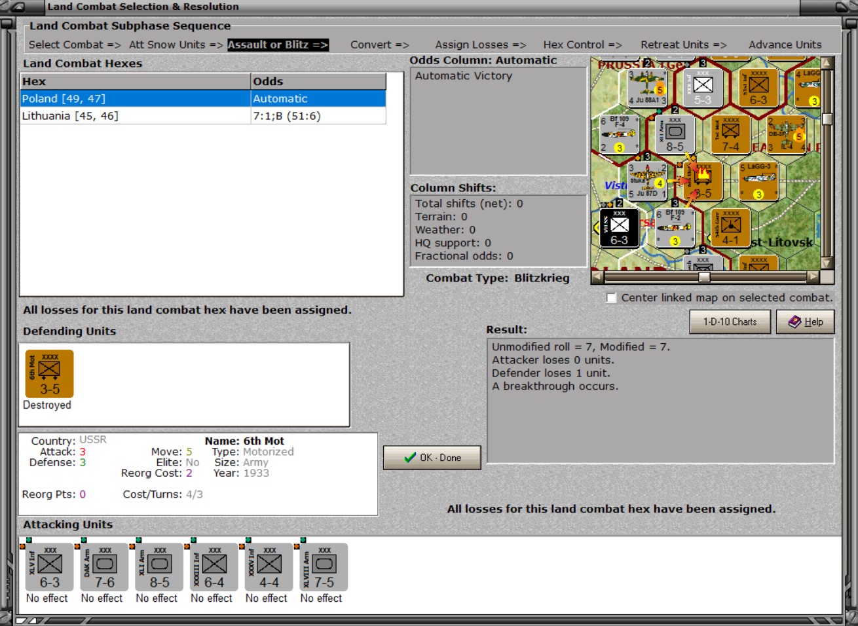Select the XXXIII Inf 6-4 attacking unit

pyautogui.click(x=214, y=568)
